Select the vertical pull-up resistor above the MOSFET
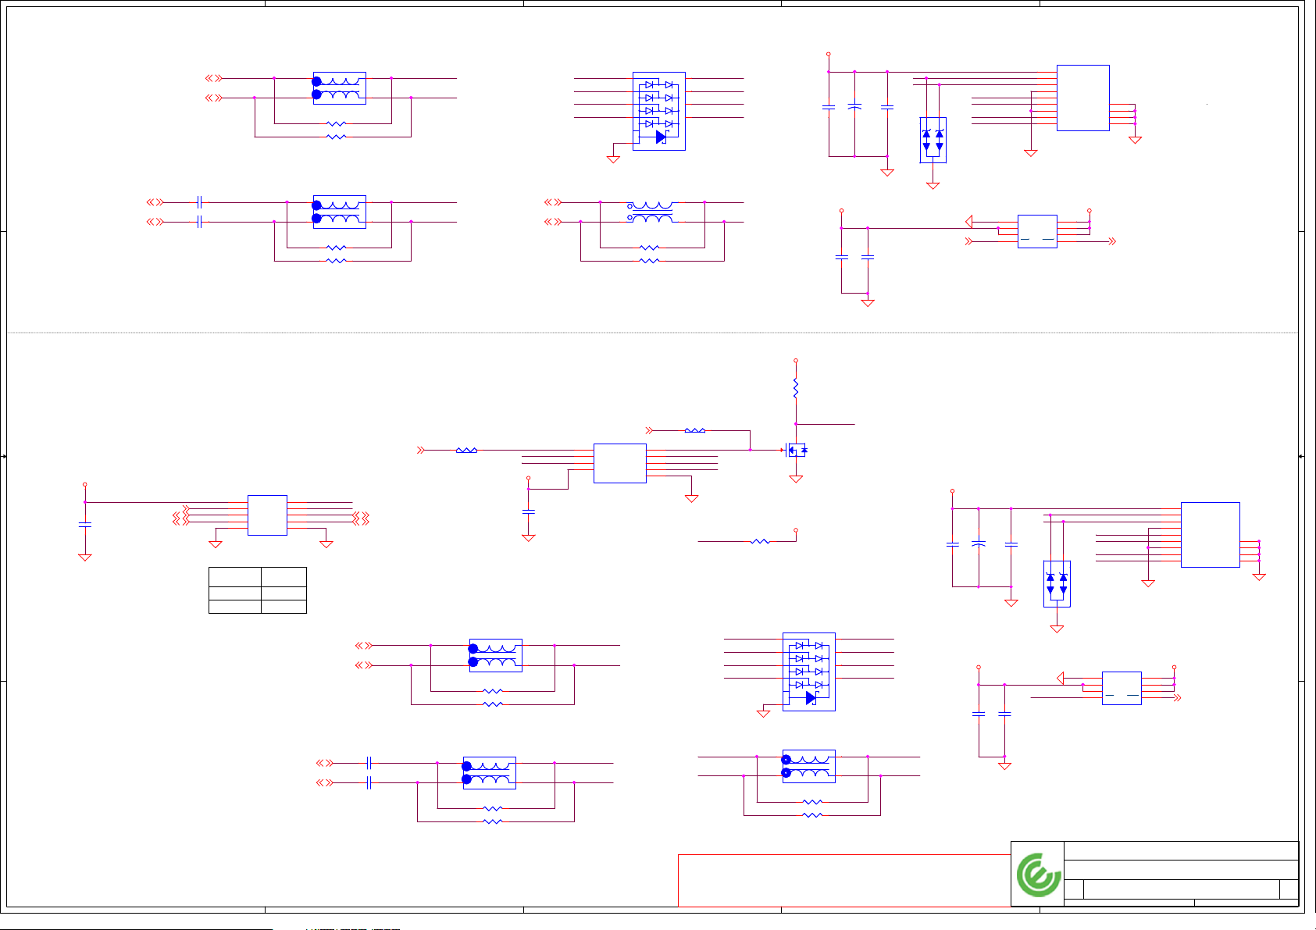The height and width of the screenshot is (930, 1316). coord(796,388)
